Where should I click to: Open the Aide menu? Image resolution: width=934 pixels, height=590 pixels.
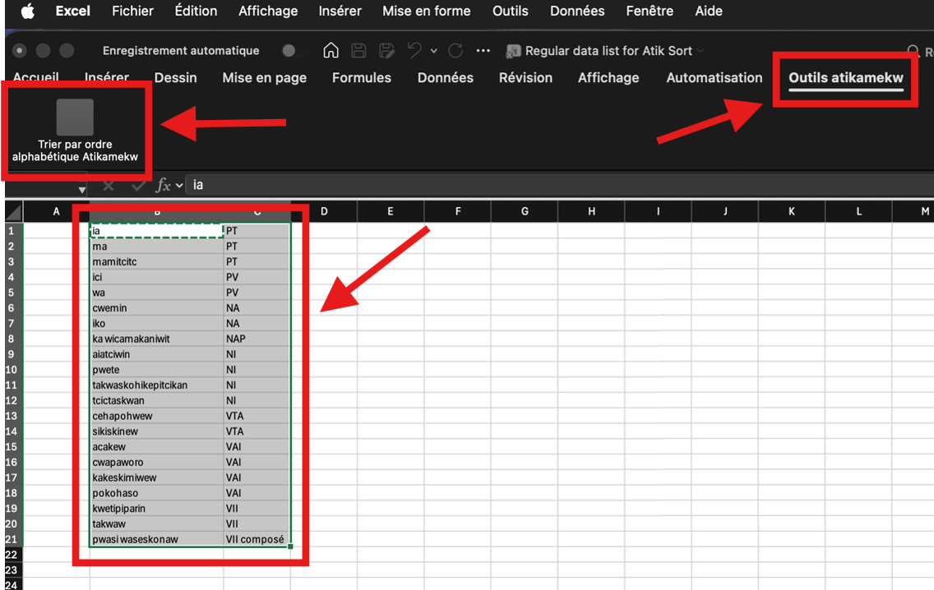(x=708, y=11)
